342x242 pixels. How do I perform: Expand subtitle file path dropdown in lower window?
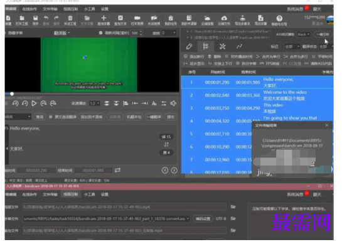[188, 218]
